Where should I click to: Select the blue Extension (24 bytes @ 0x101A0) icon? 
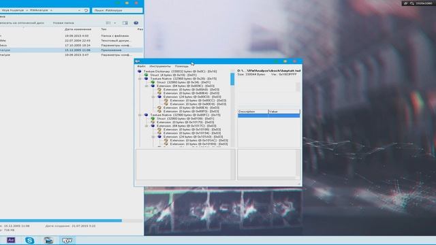159,137
